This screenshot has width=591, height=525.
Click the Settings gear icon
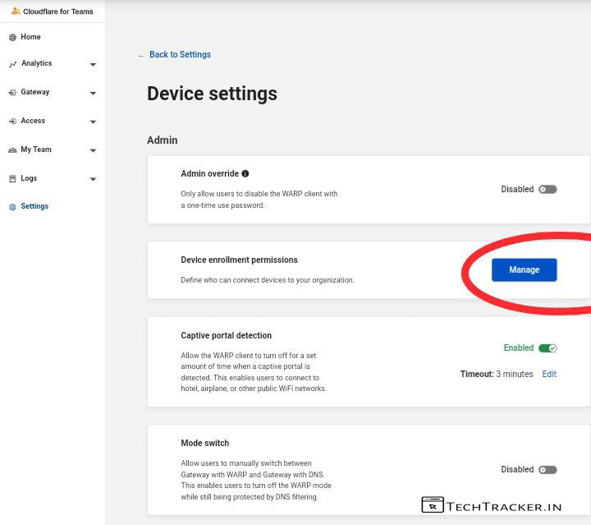tap(12, 207)
